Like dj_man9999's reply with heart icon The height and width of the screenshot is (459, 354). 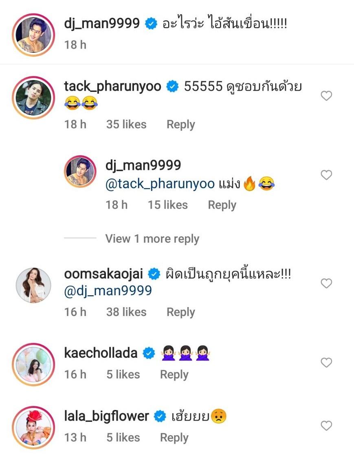point(326,175)
